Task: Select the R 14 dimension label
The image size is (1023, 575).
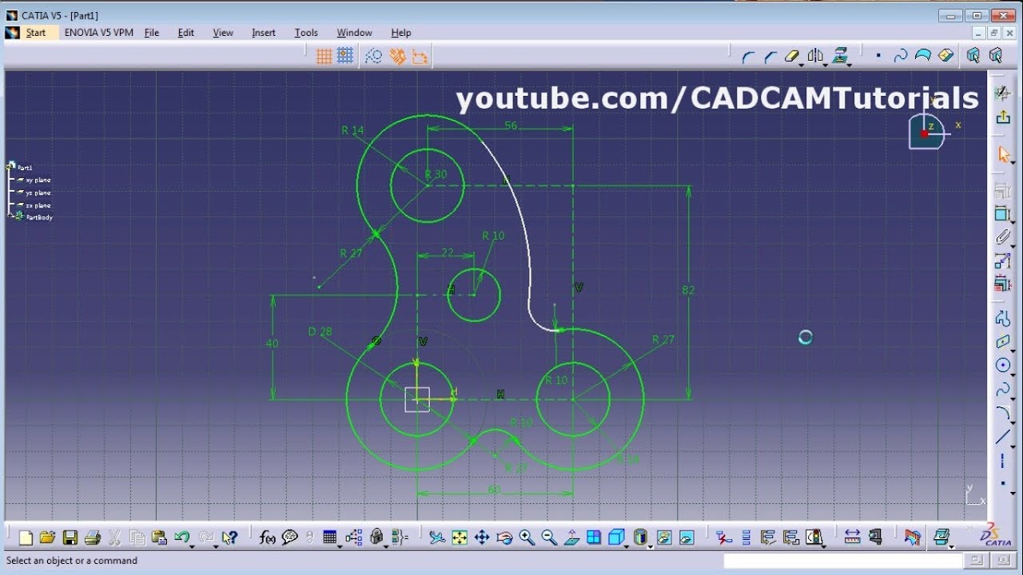Action: point(352,130)
